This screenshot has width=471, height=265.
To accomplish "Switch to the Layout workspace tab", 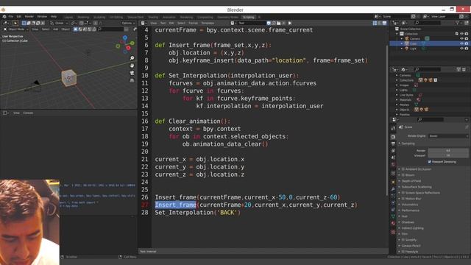I will point(68,17).
